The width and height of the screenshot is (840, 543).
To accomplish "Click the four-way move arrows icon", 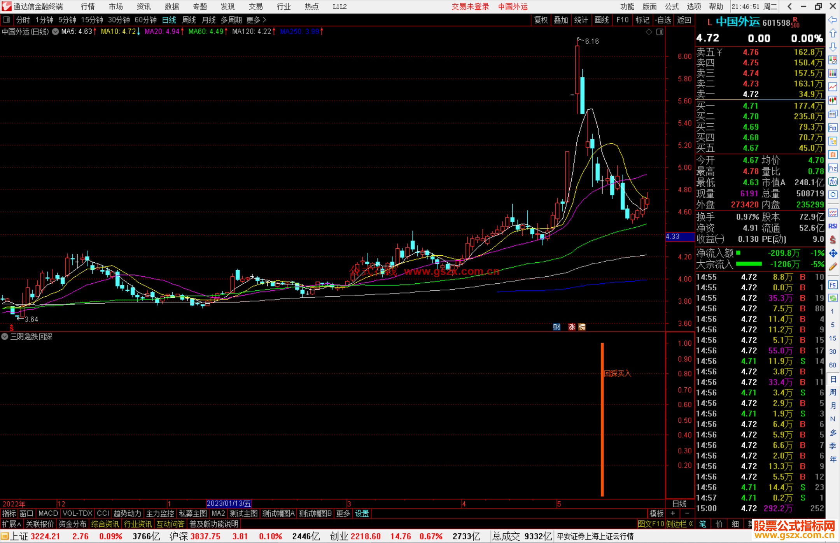I will coord(833,253).
